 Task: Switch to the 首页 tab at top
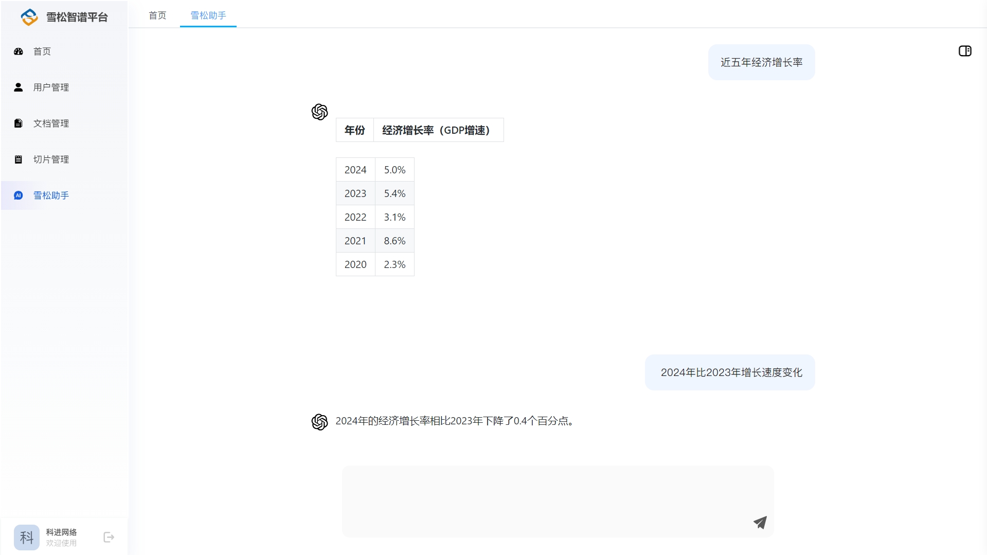click(x=157, y=15)
